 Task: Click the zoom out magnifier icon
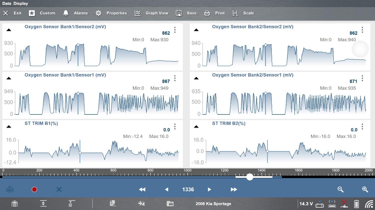click(x=340, y=189)
